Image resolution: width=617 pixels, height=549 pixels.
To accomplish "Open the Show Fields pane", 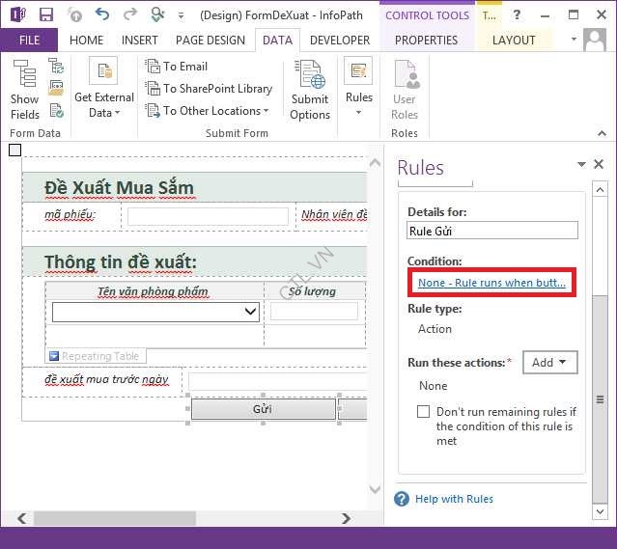I will pos(25,89).
